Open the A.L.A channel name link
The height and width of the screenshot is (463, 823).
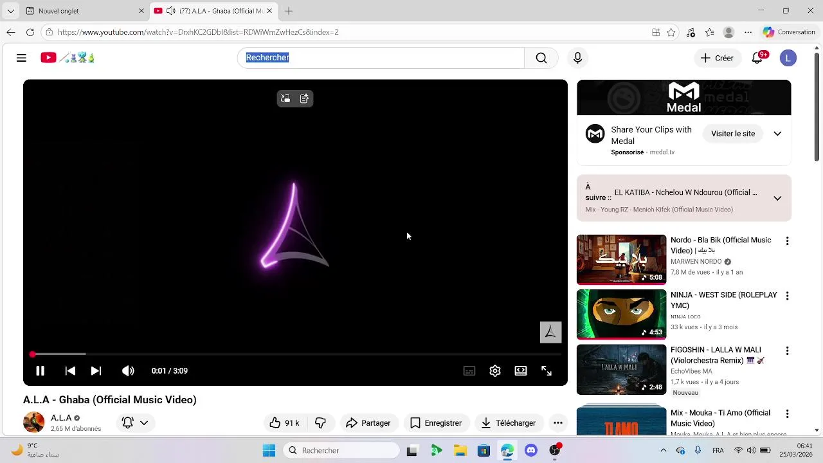61,418
